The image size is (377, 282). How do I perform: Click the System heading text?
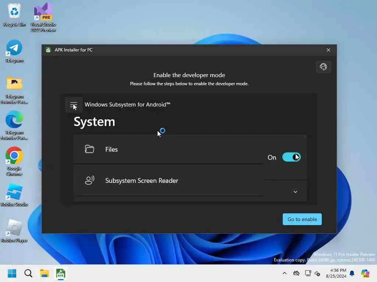point(94,122)
